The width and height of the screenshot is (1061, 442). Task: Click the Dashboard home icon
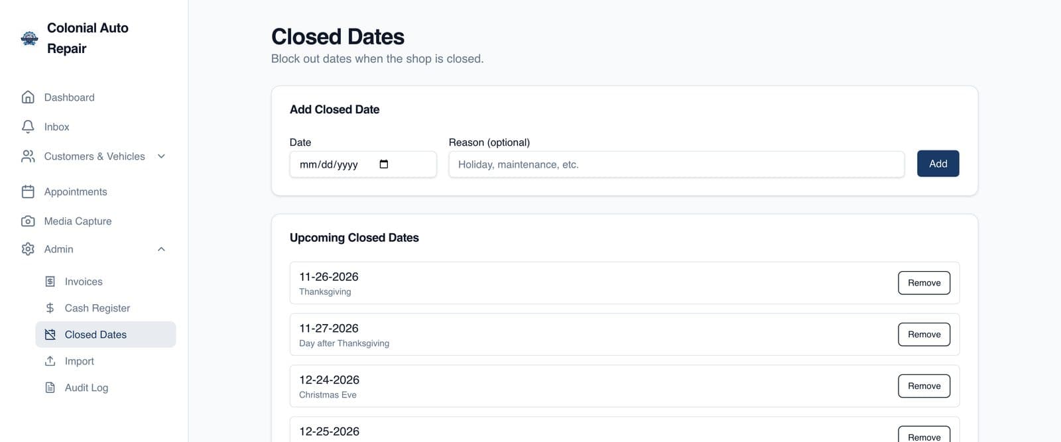pos(28,97)
